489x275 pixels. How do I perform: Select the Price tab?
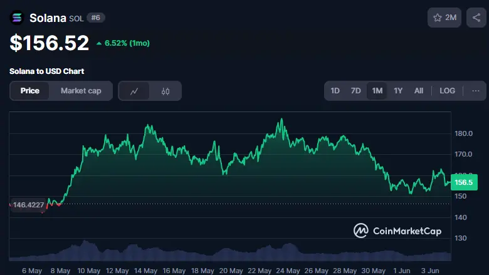(x=30, y=91)
